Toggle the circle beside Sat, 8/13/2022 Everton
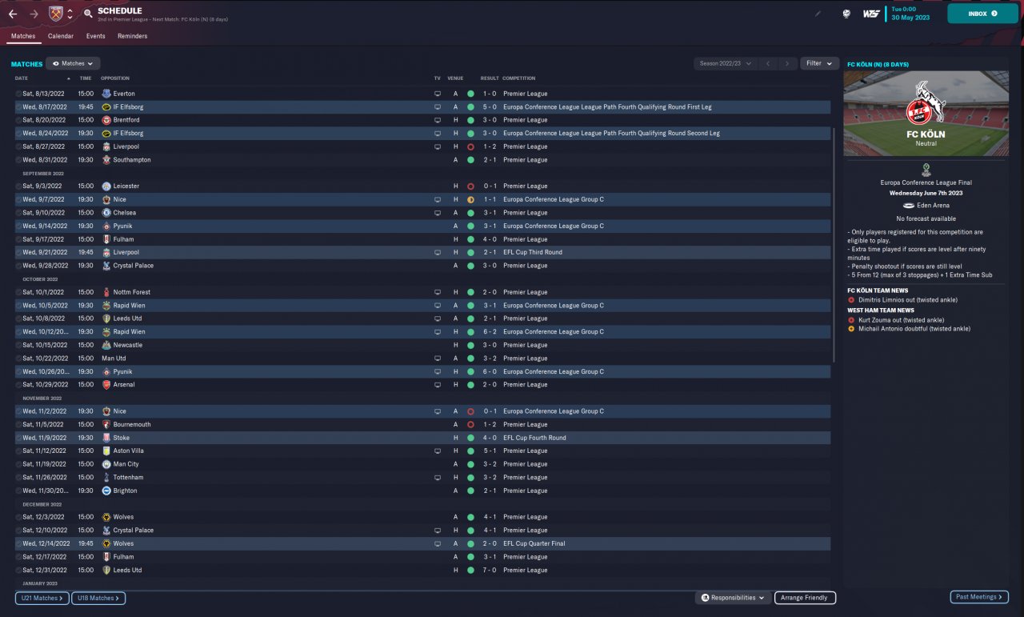The image size is (1024, 617). (18, 94)
